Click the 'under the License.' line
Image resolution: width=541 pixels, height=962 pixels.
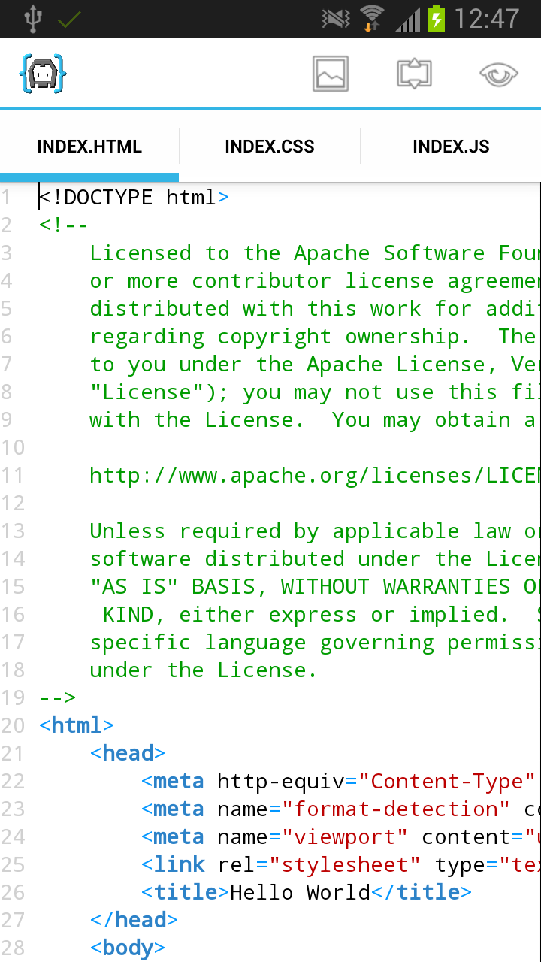204,670
